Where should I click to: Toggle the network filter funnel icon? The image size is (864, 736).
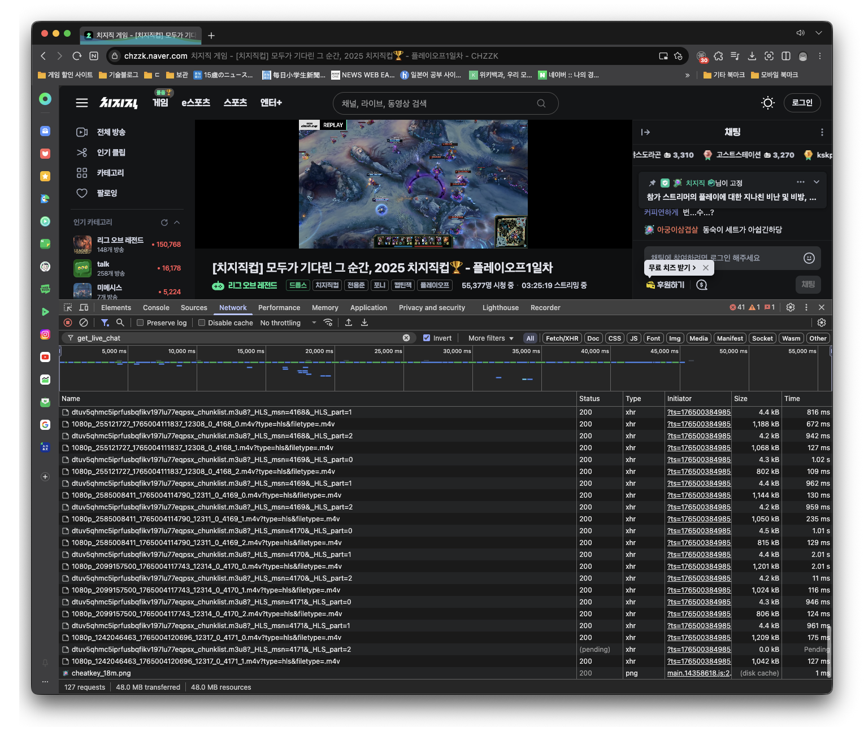[x=105, y=323]
